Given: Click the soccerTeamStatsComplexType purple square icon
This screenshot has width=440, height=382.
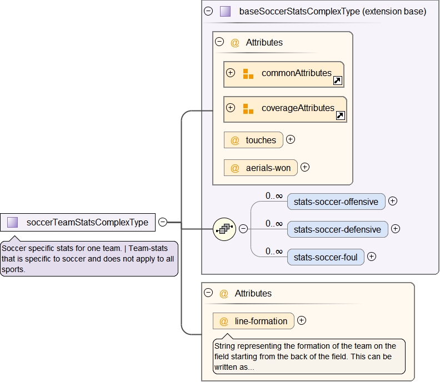Looking at the screenshot, I should click(12, 222).
